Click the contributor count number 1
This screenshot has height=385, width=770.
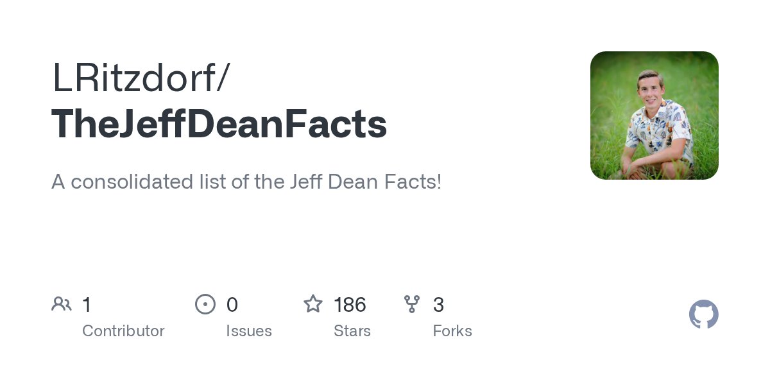[x=87, y=305]
